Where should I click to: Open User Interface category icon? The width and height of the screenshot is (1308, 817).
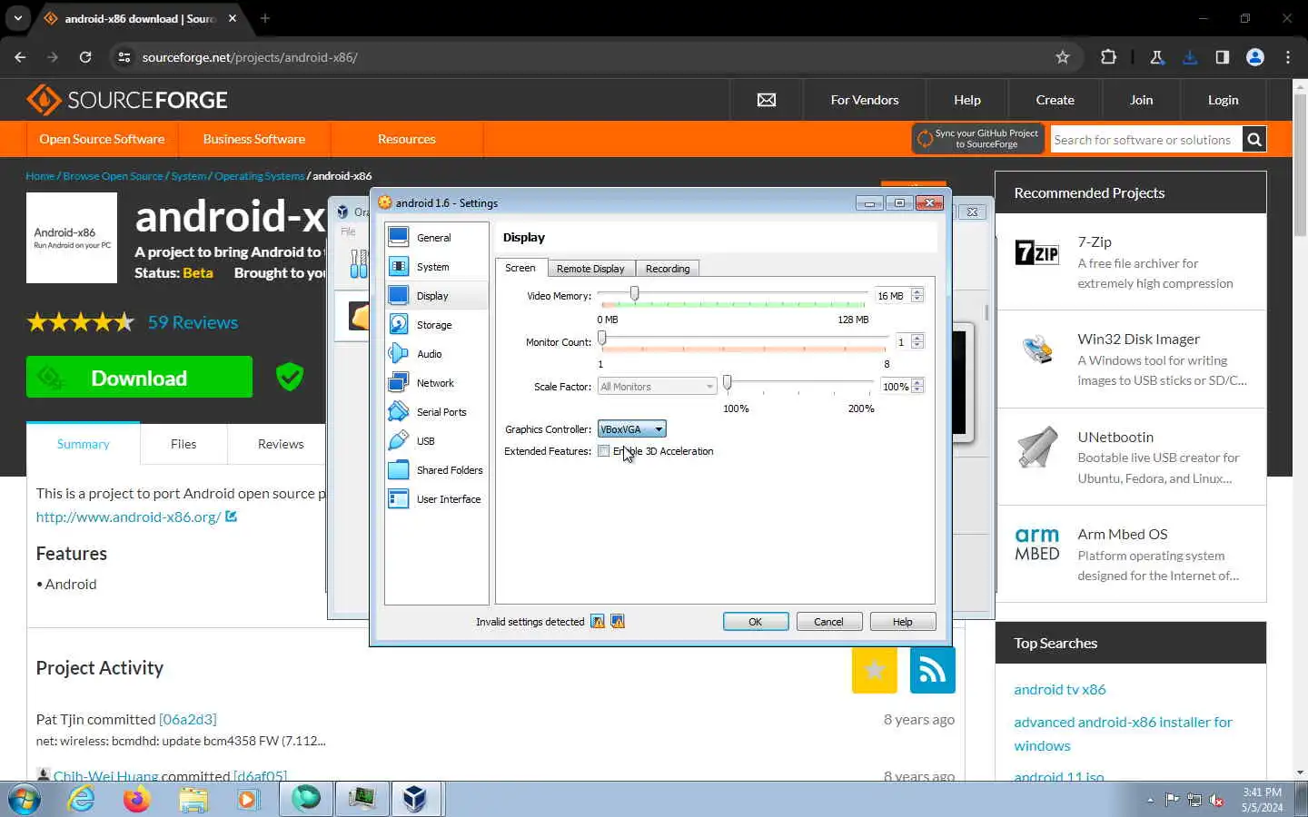pos(398,498)
